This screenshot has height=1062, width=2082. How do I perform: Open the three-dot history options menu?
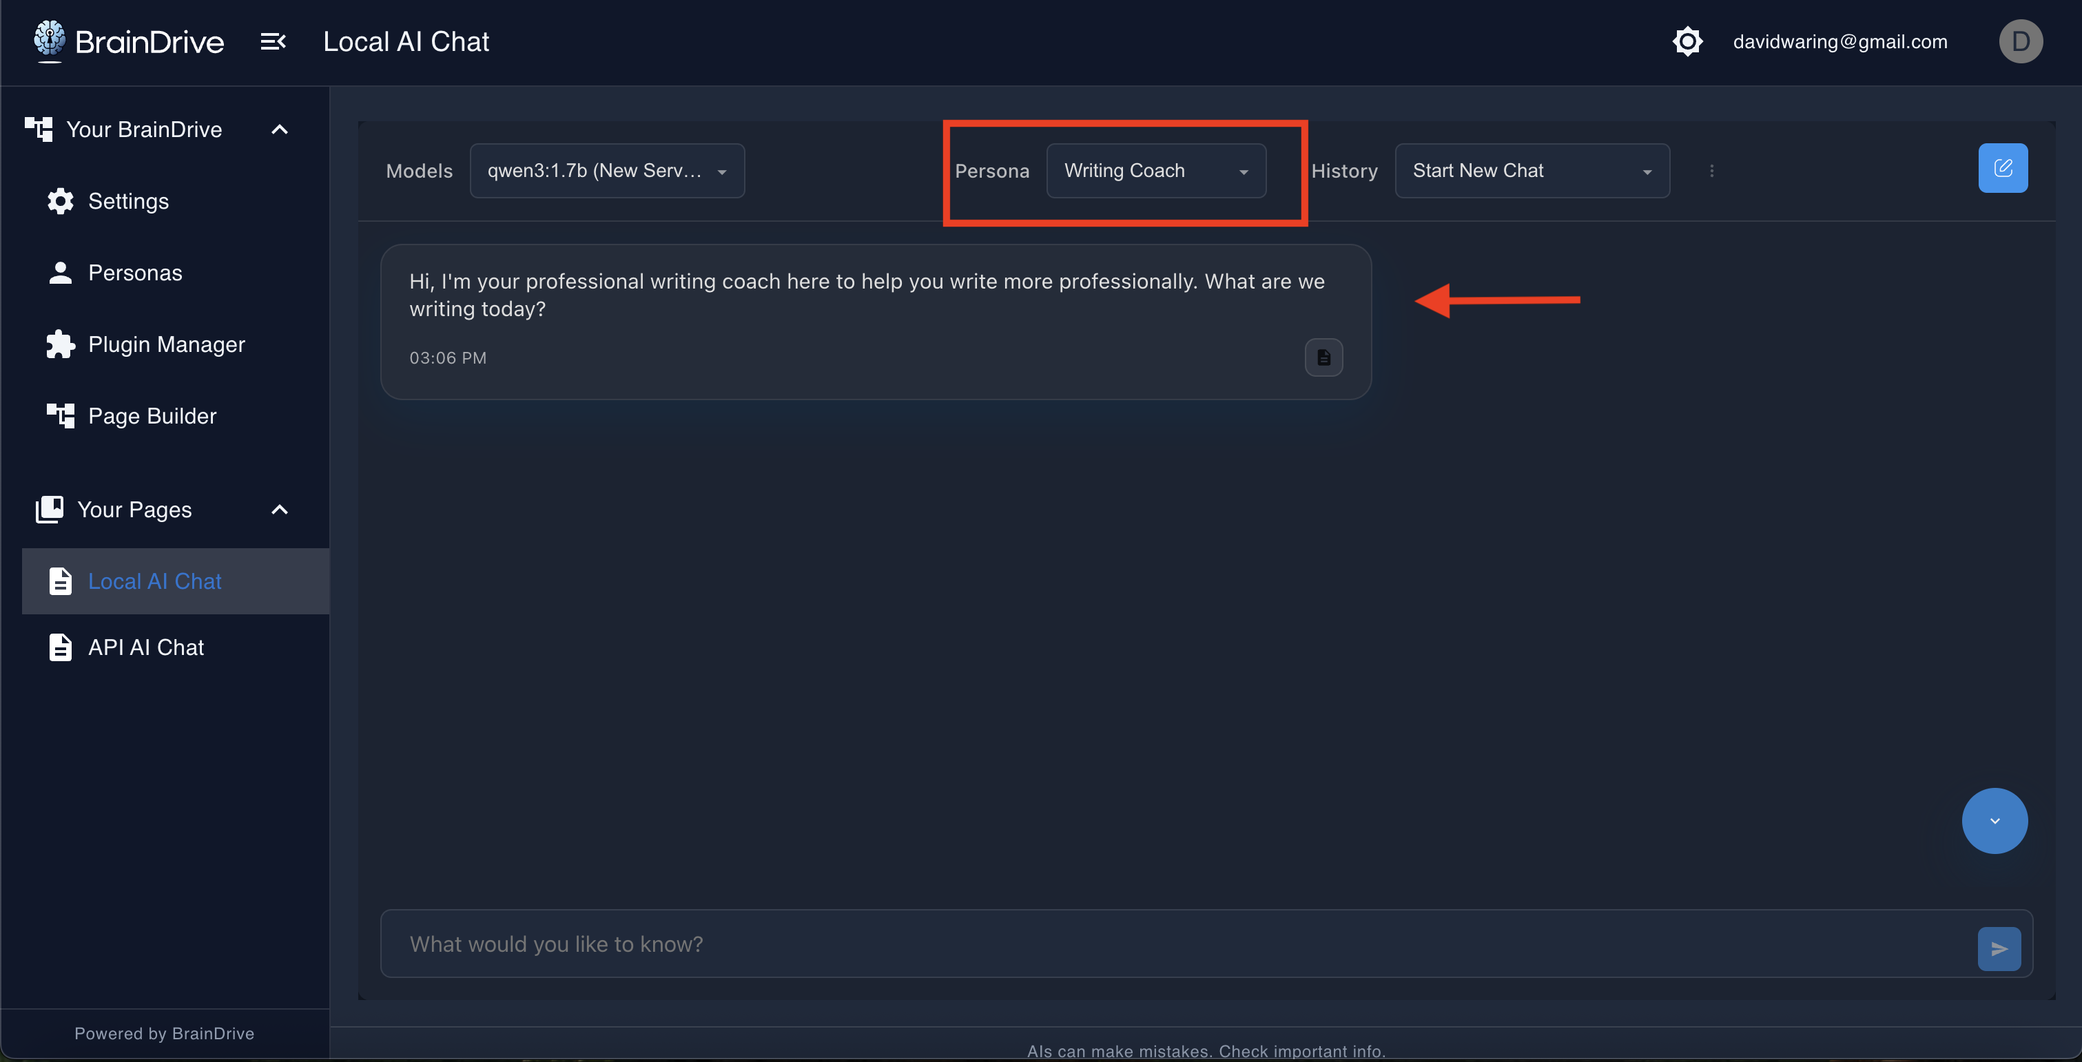click(x=1711, y=171)
